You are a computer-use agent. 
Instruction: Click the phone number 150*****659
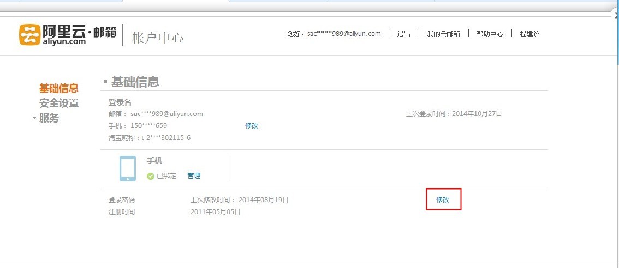click(148, 126)
